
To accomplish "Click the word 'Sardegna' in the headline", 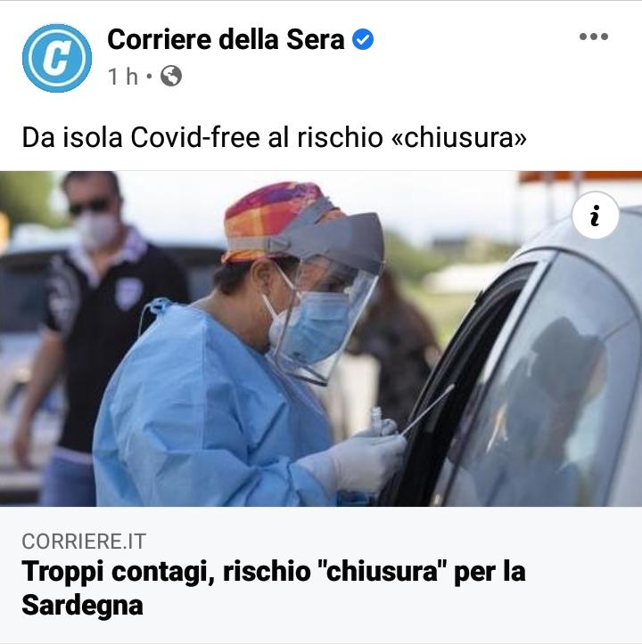I will coord(82,605).
